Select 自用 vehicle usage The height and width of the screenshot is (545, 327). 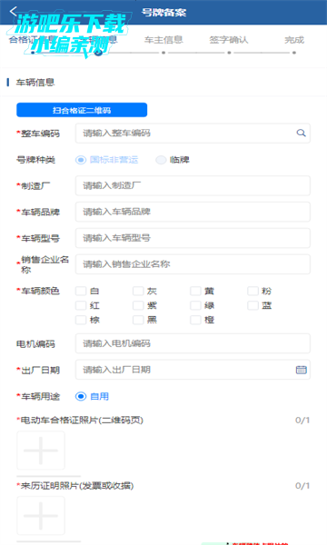tap(92, 396)
